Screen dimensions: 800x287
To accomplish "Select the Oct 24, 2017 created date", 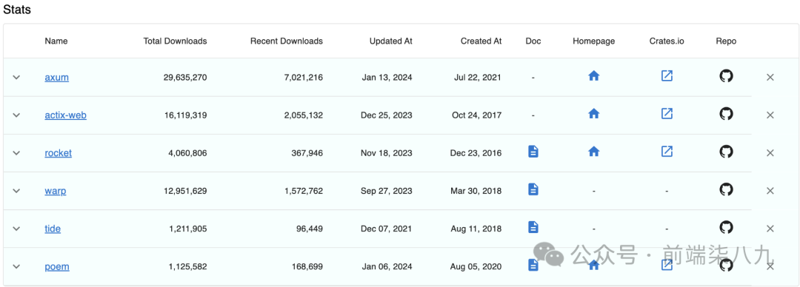I will (x=476, y=115).
